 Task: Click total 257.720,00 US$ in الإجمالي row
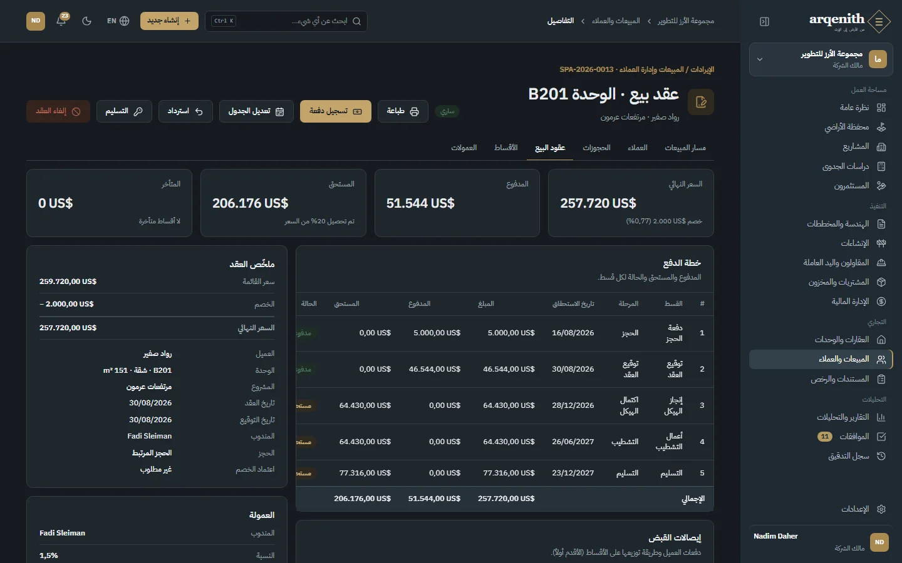pyautogui.click(x=506, y=499)
